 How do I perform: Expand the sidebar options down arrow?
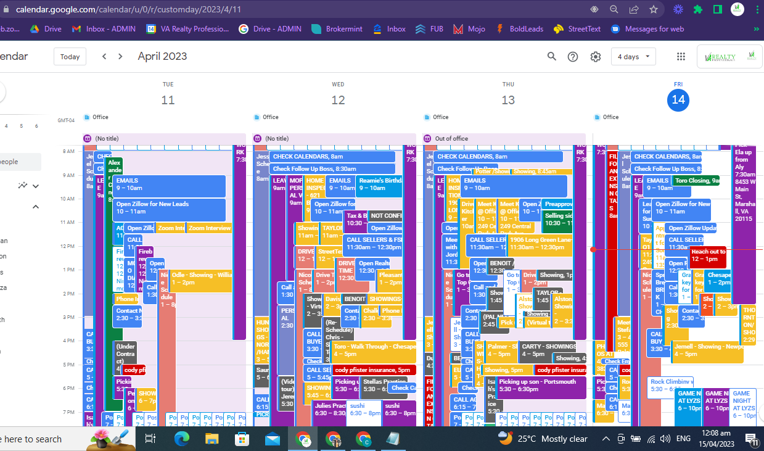coord(36,186)
